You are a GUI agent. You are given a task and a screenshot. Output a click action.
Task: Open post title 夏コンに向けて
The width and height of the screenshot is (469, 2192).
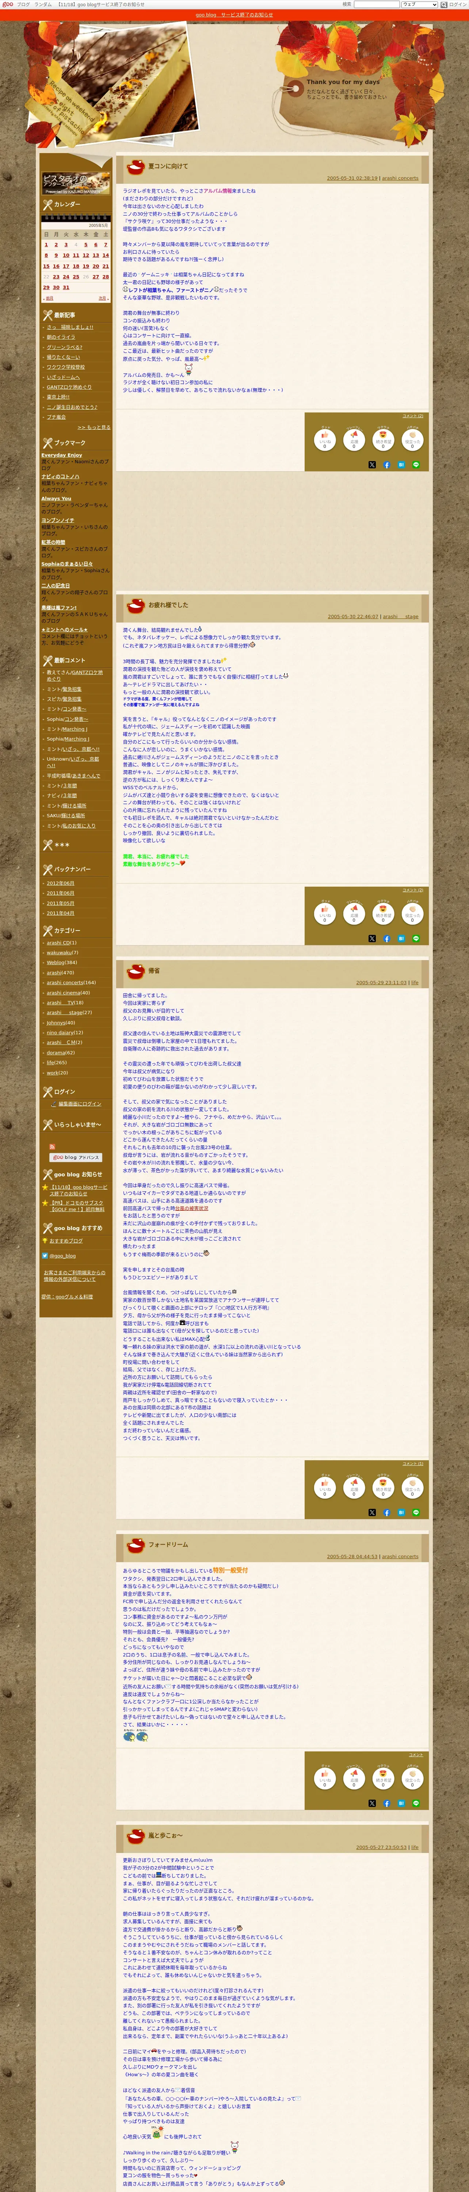pos(168,166)
